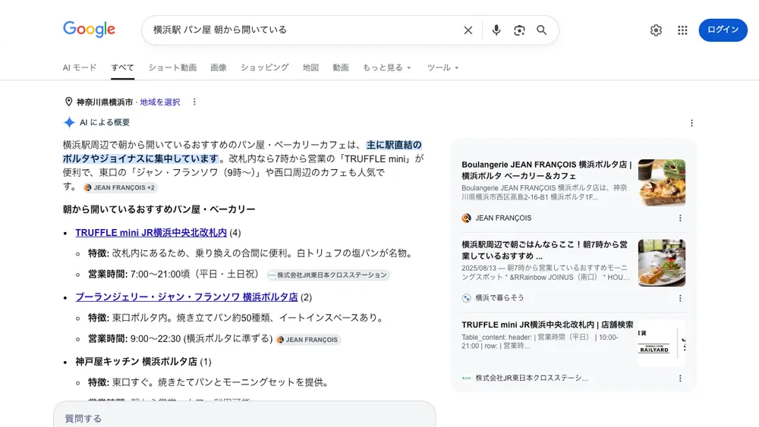Open Google apps grid icon

pos(682,30)
